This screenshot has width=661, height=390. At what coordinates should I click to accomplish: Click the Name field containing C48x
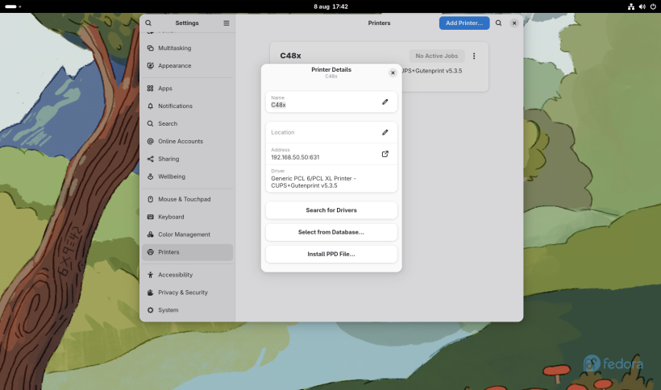tap(331, 102)
